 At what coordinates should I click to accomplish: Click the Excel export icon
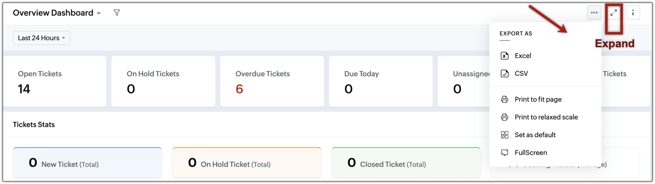pyautogui.click(x=505, y=56)
